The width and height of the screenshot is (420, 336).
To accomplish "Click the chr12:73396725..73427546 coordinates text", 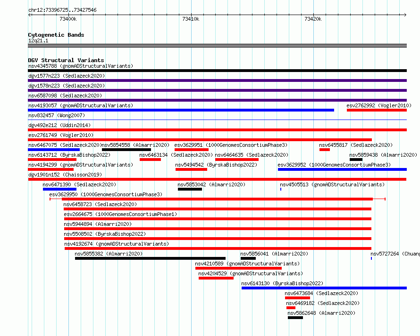I will pyautogui.click(x=62, y=10).
